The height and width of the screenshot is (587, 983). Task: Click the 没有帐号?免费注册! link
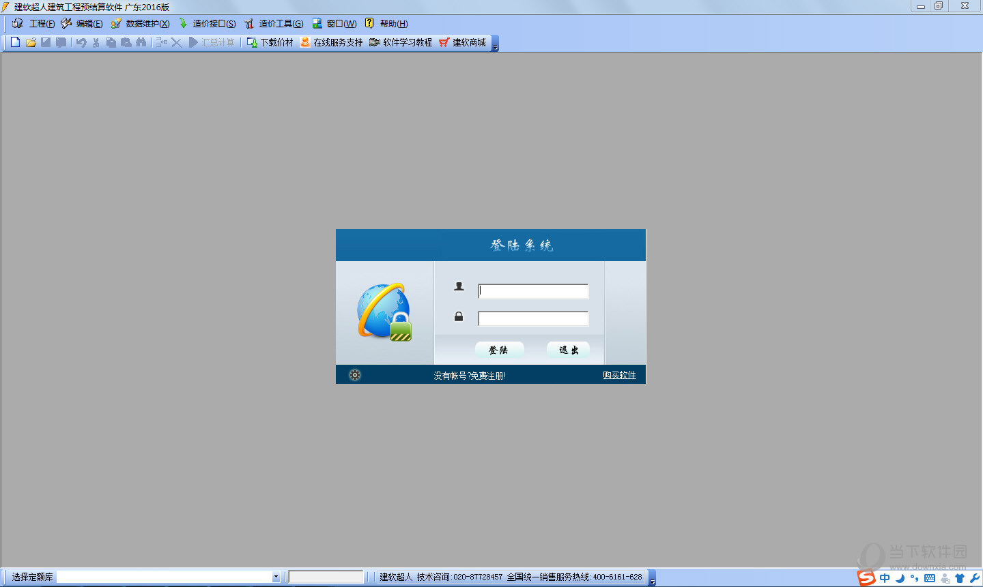tap(470, 376)
